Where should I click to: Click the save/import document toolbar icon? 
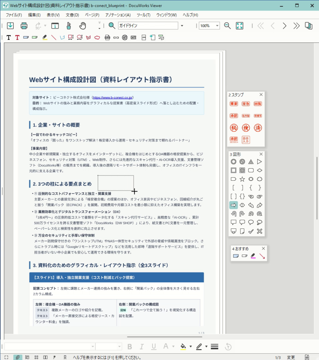tap(10, 26)
